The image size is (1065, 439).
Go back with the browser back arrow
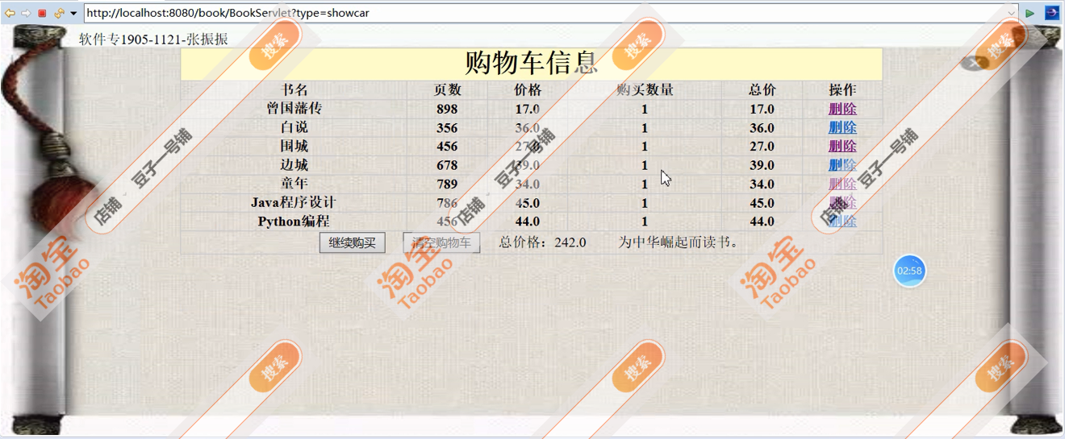tap(10, 13)
